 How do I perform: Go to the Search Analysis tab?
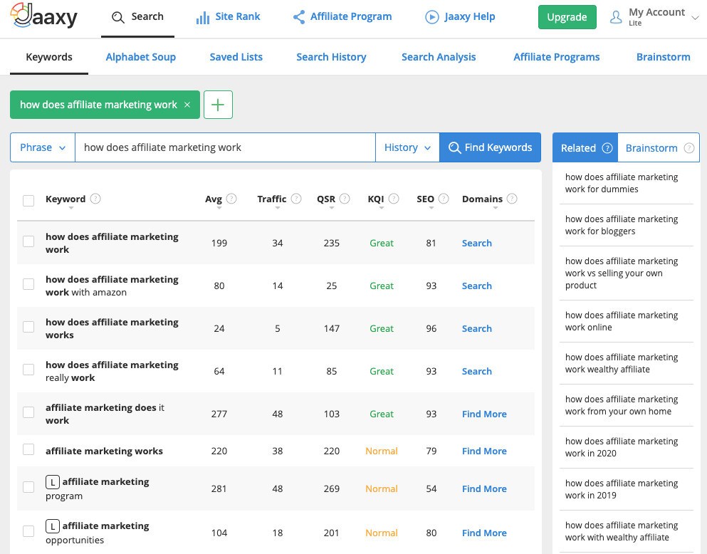pos(439,57)
